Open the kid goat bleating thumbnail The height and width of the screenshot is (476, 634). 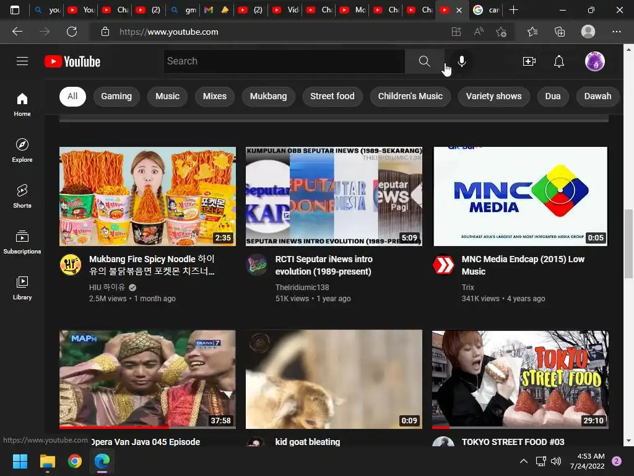pyautogui.click(x=334, y=379)
